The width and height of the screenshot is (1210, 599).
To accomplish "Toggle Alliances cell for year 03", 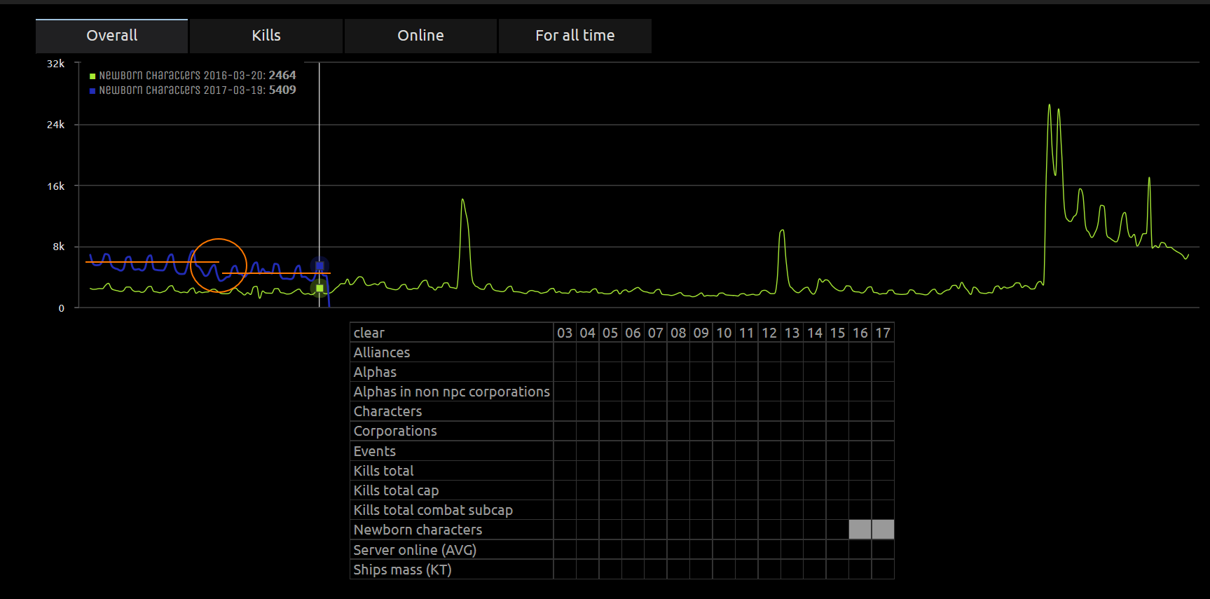I will coord(565,352).
